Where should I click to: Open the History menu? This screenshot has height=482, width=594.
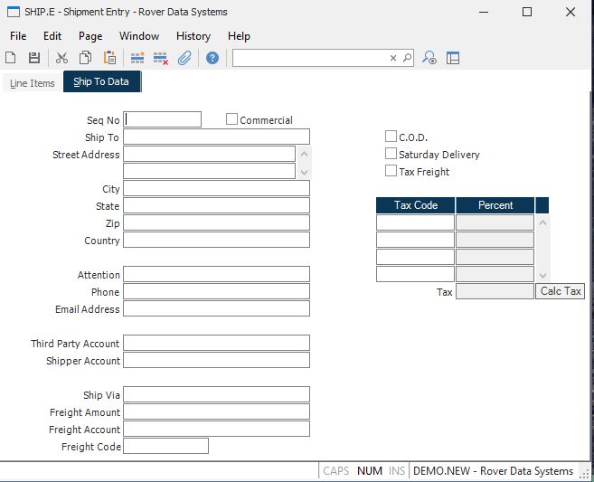tap(193, 36)
